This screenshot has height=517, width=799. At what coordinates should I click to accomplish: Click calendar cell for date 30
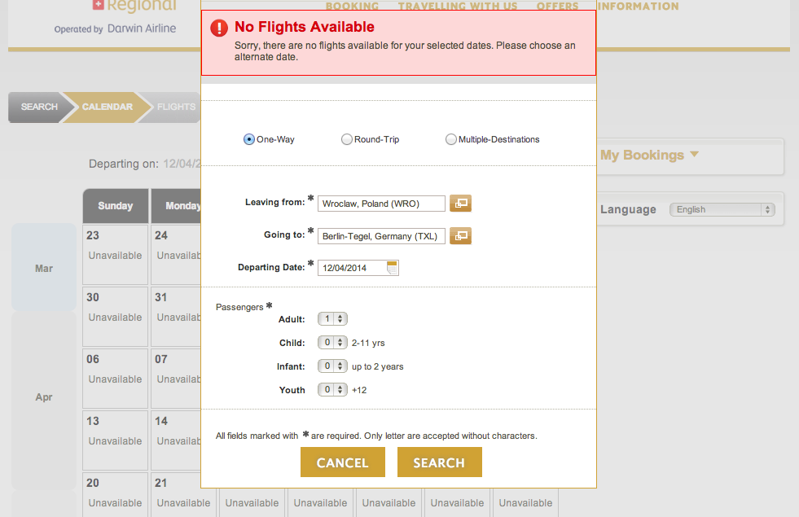(x=115, y=317)
